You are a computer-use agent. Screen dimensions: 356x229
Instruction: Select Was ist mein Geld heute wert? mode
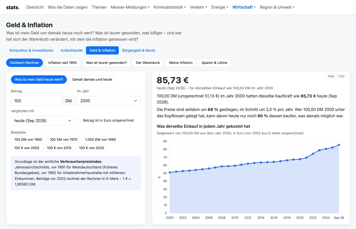(39, 79)
